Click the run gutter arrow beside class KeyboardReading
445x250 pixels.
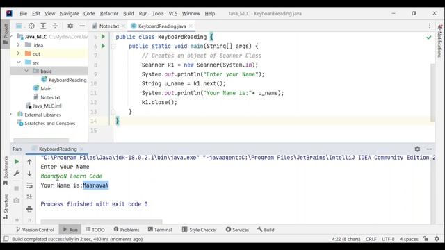[104, 37]
